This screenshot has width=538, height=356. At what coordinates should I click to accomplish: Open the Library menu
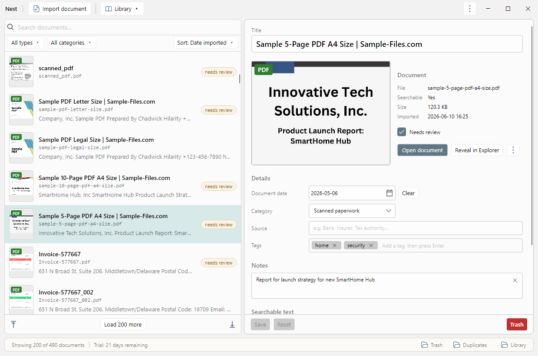pyautogui.click(x=122, y=9)
